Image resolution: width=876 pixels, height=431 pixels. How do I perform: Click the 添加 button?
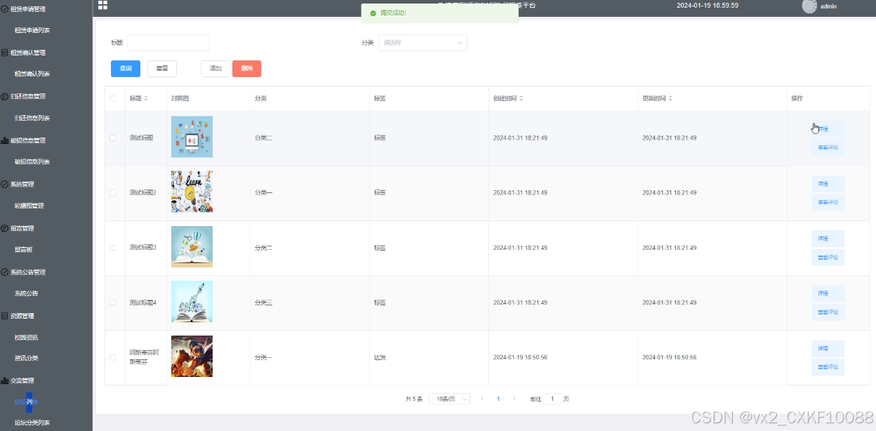[x=215, y=68]
